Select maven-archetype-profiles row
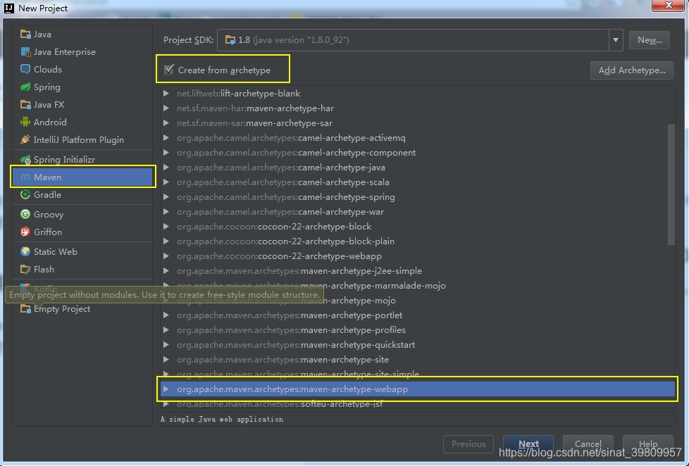This screenshot has height=466, width=689. [x=418, y=330]
